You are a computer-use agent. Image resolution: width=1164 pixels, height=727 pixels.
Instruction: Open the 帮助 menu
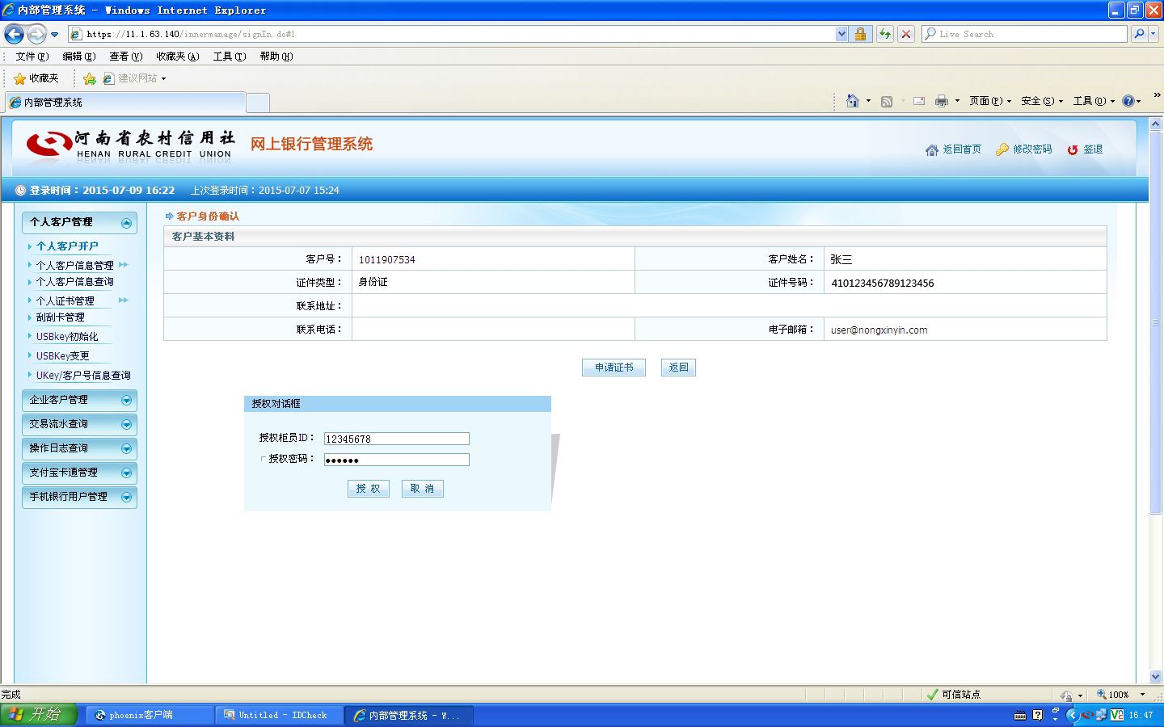click(x=276, y=57)
